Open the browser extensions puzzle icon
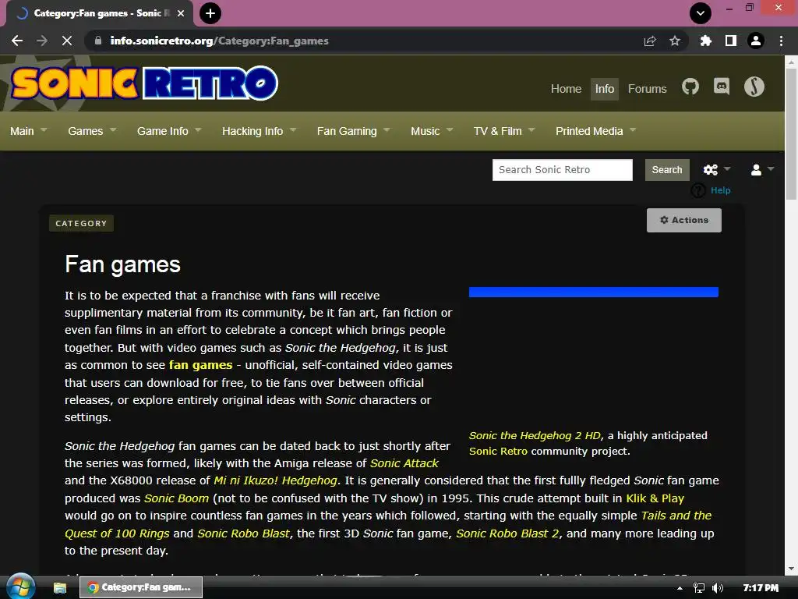This screenshot has width=798, height=599. (x=705, y=41)
